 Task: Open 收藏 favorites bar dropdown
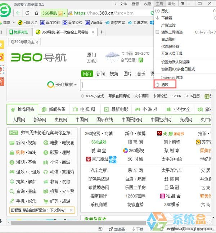coord(14,23)
